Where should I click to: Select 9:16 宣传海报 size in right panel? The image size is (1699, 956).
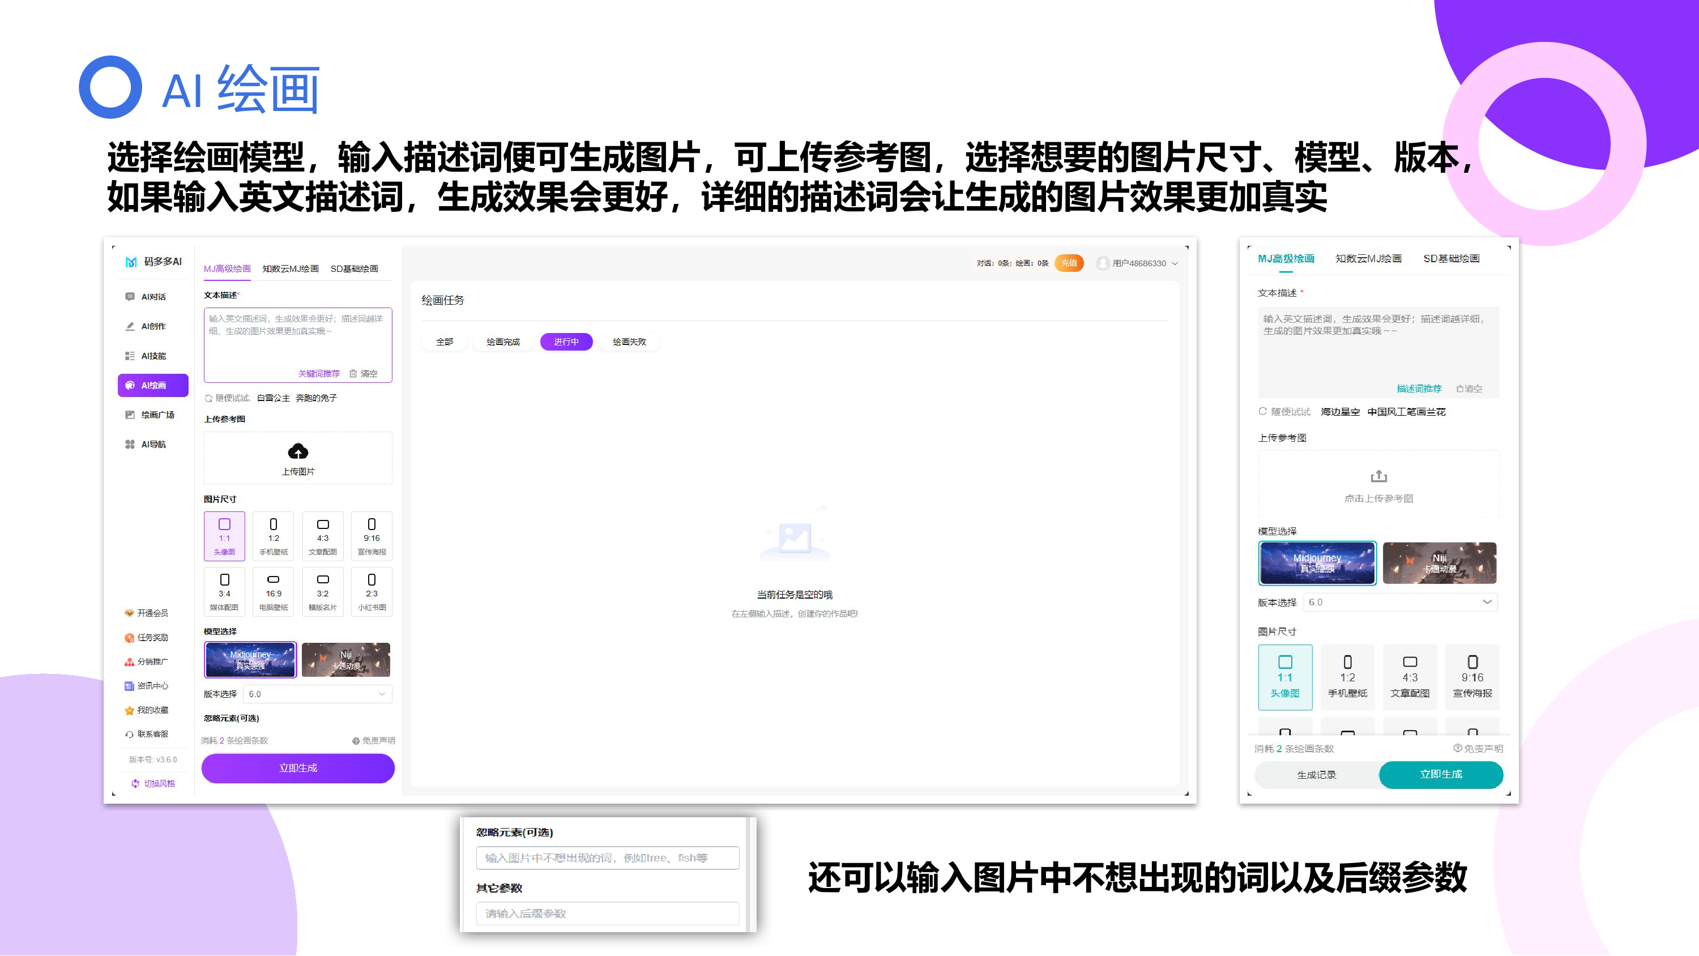(1472, 676)
